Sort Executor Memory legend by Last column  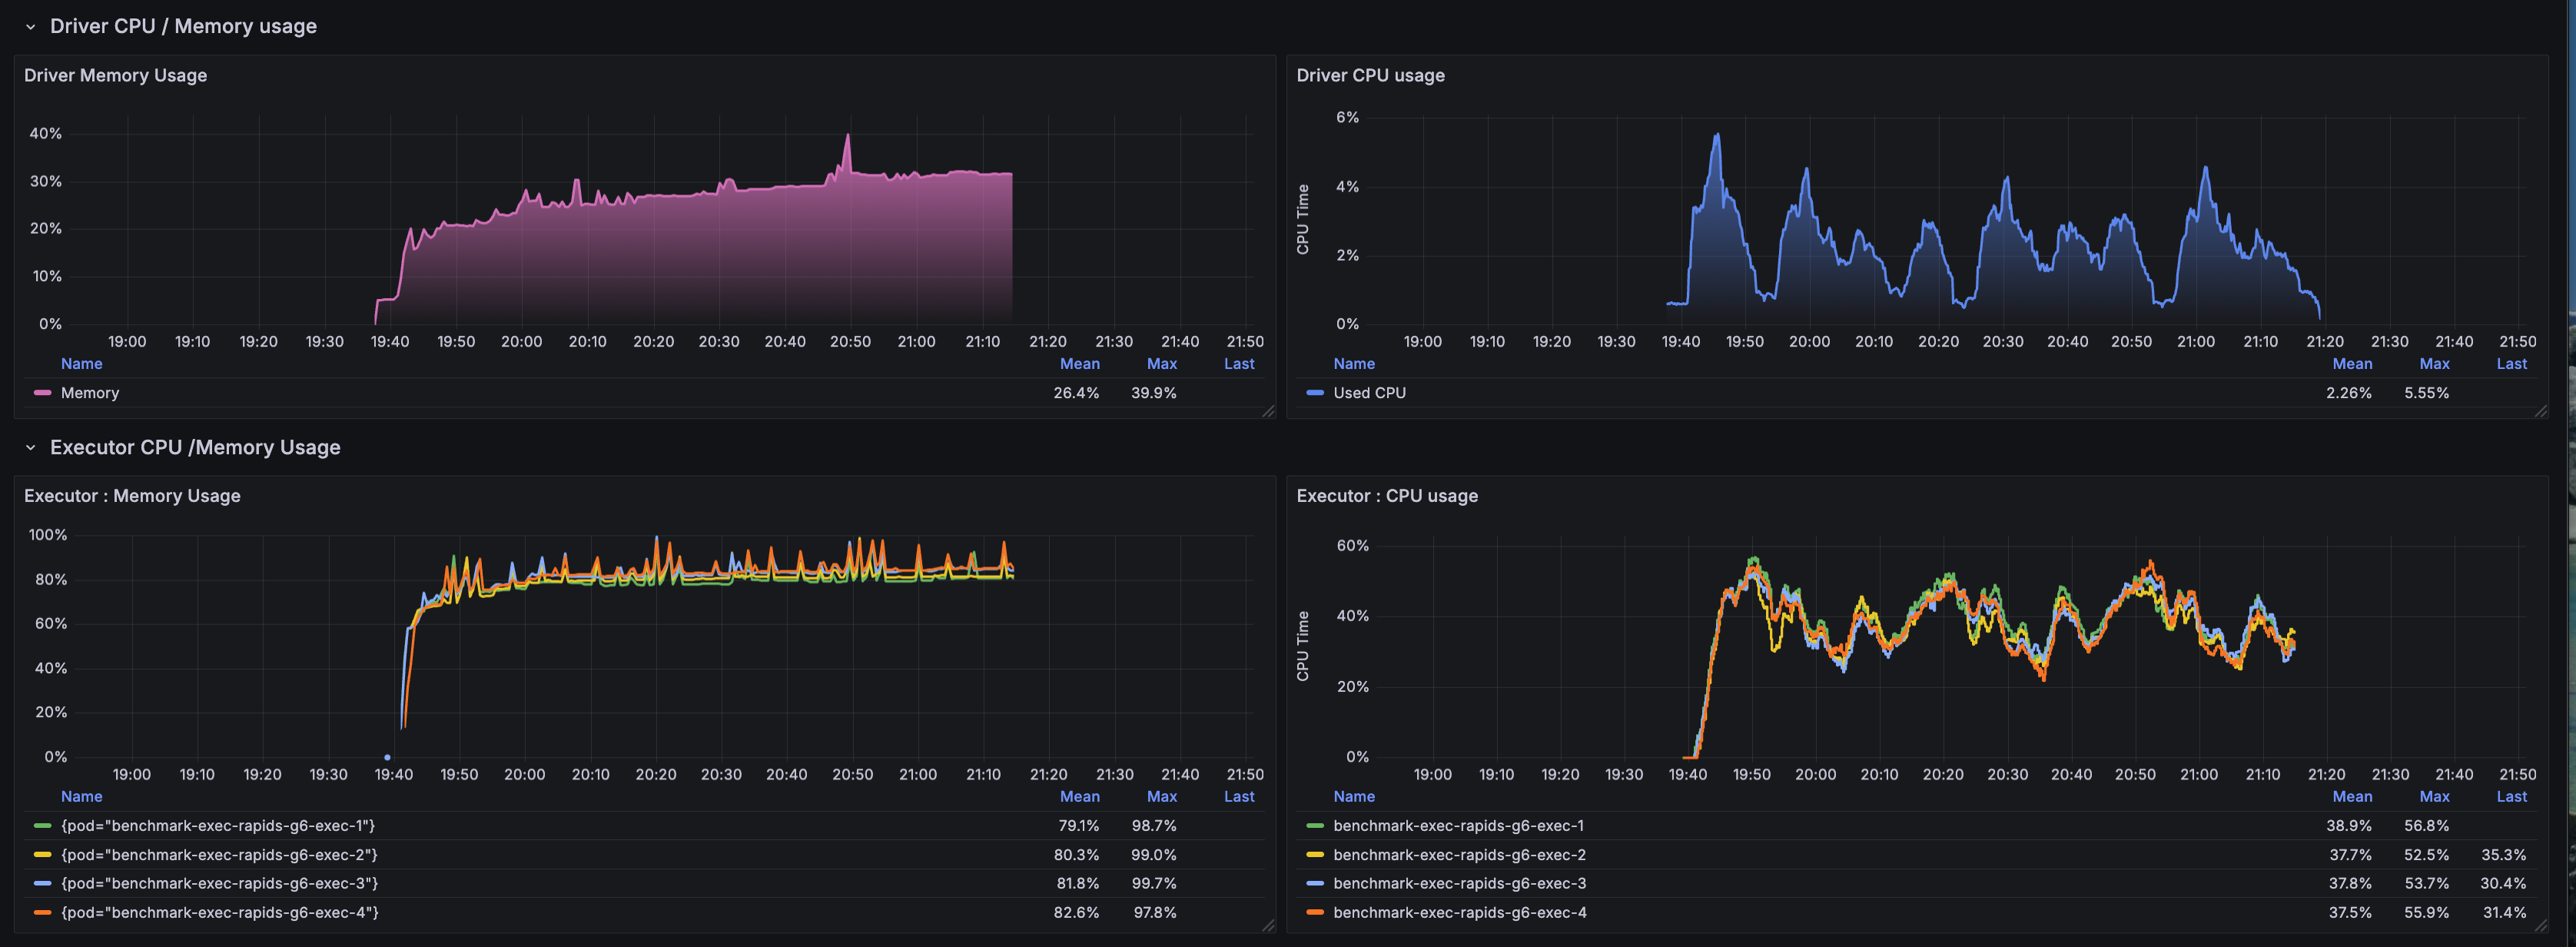(1239, 797)
